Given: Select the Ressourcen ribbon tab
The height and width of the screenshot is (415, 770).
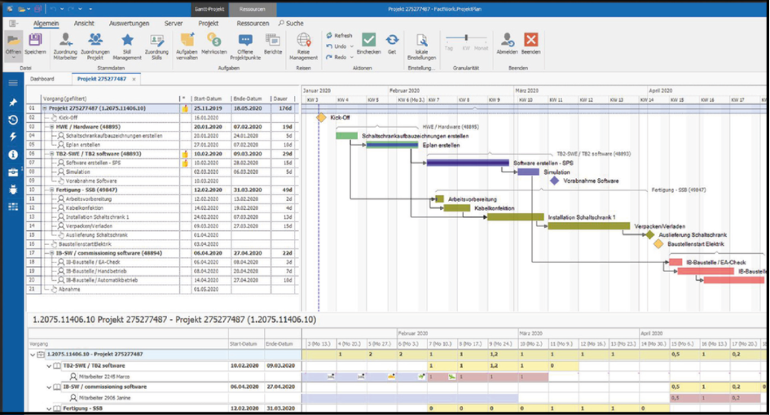Looking at the screenshot, I should pyautogui.click(x=253, y=23).
